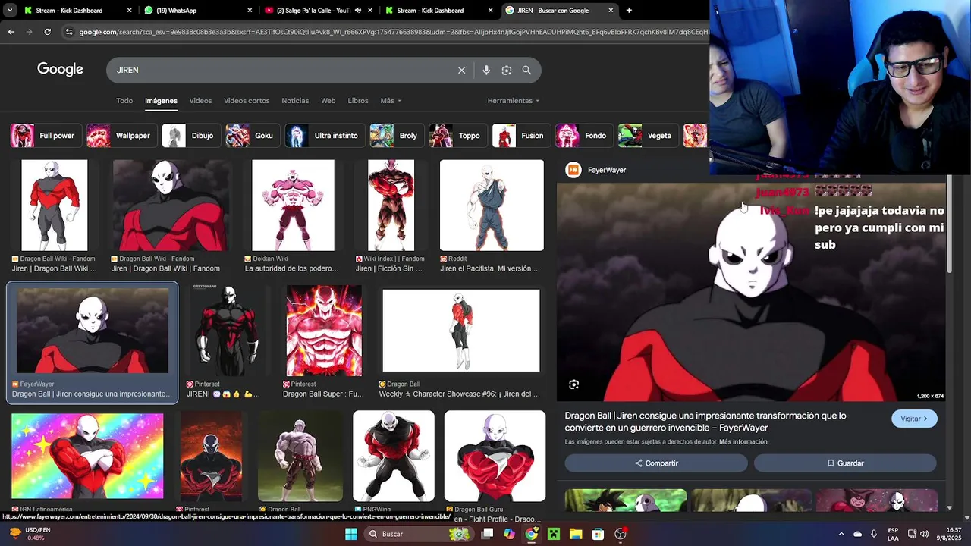Launch Copilot from the taskbar
This screenshot has height=546, width=971.
point(509,534)
